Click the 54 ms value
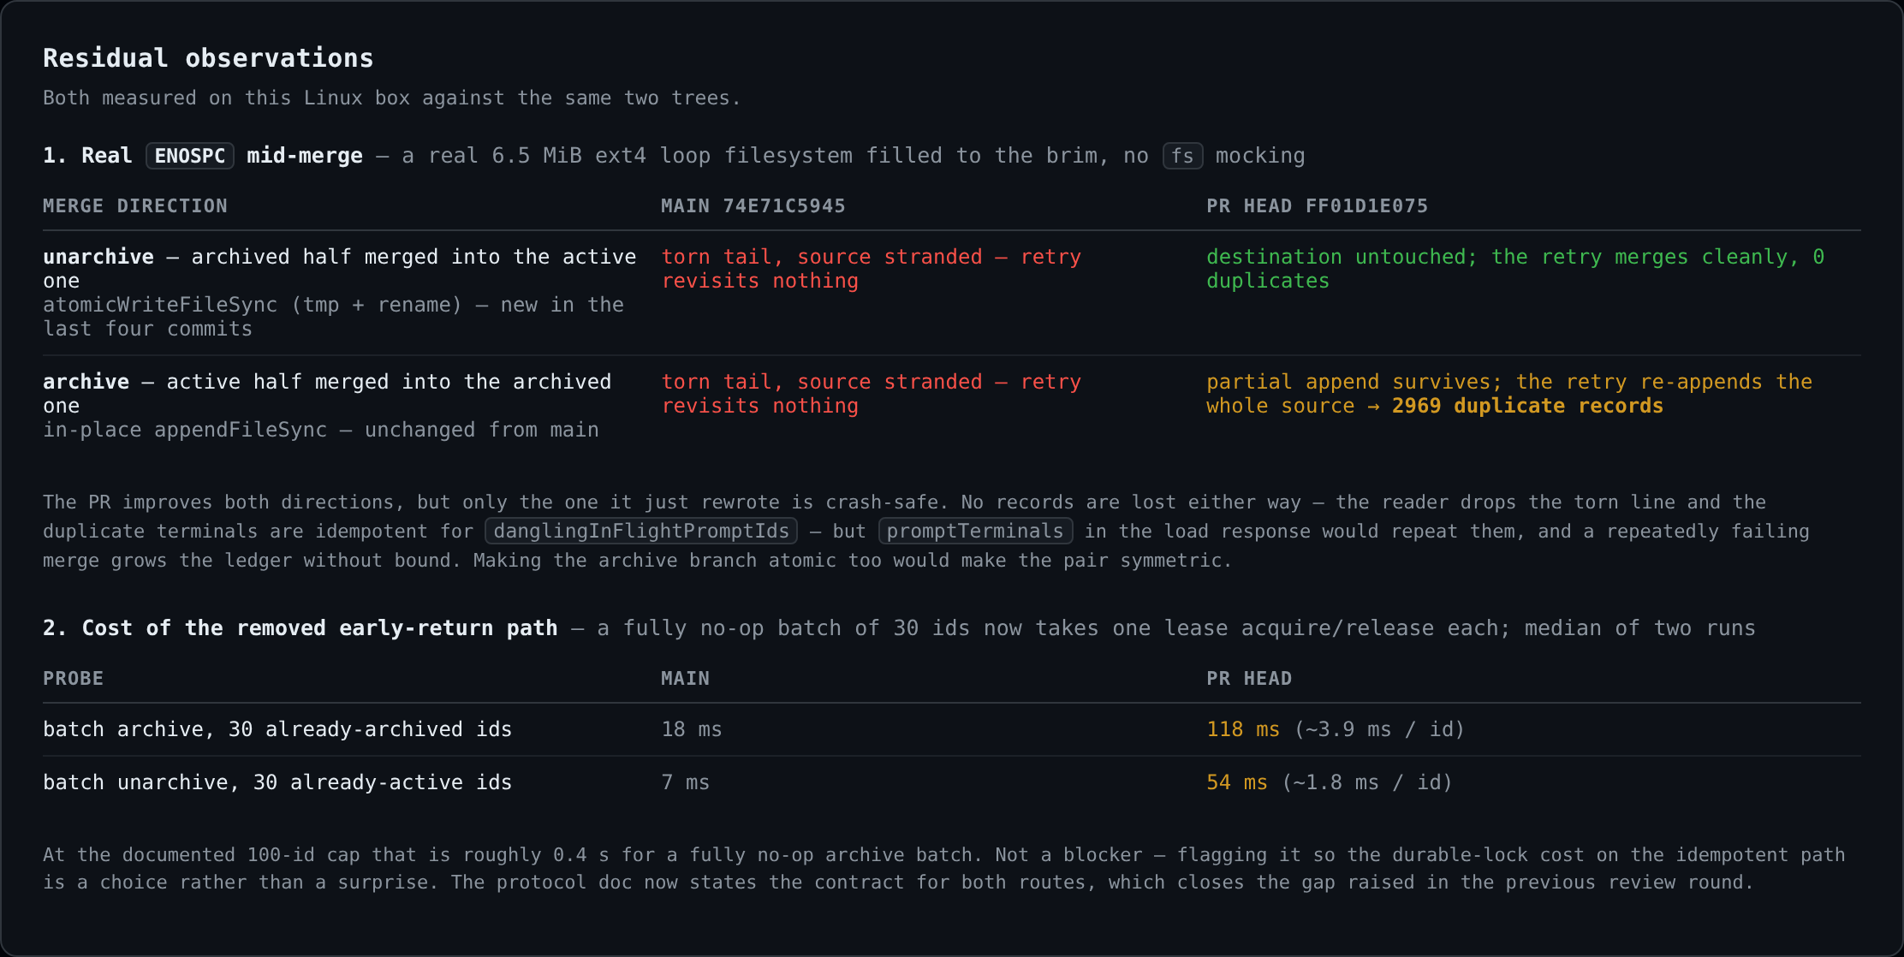This screenshot has height=957, width=1904. pos(1237,782)
